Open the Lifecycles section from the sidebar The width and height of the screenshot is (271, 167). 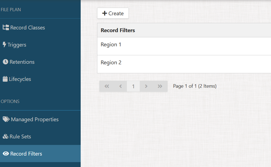point(20,79)
